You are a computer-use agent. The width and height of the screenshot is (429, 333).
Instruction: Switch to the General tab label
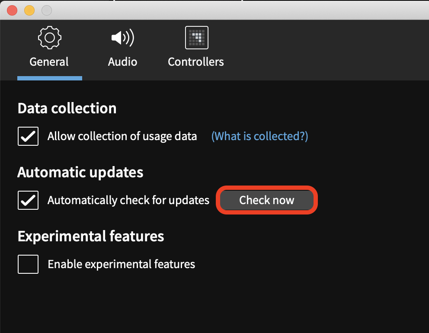[x=49, y=62]
